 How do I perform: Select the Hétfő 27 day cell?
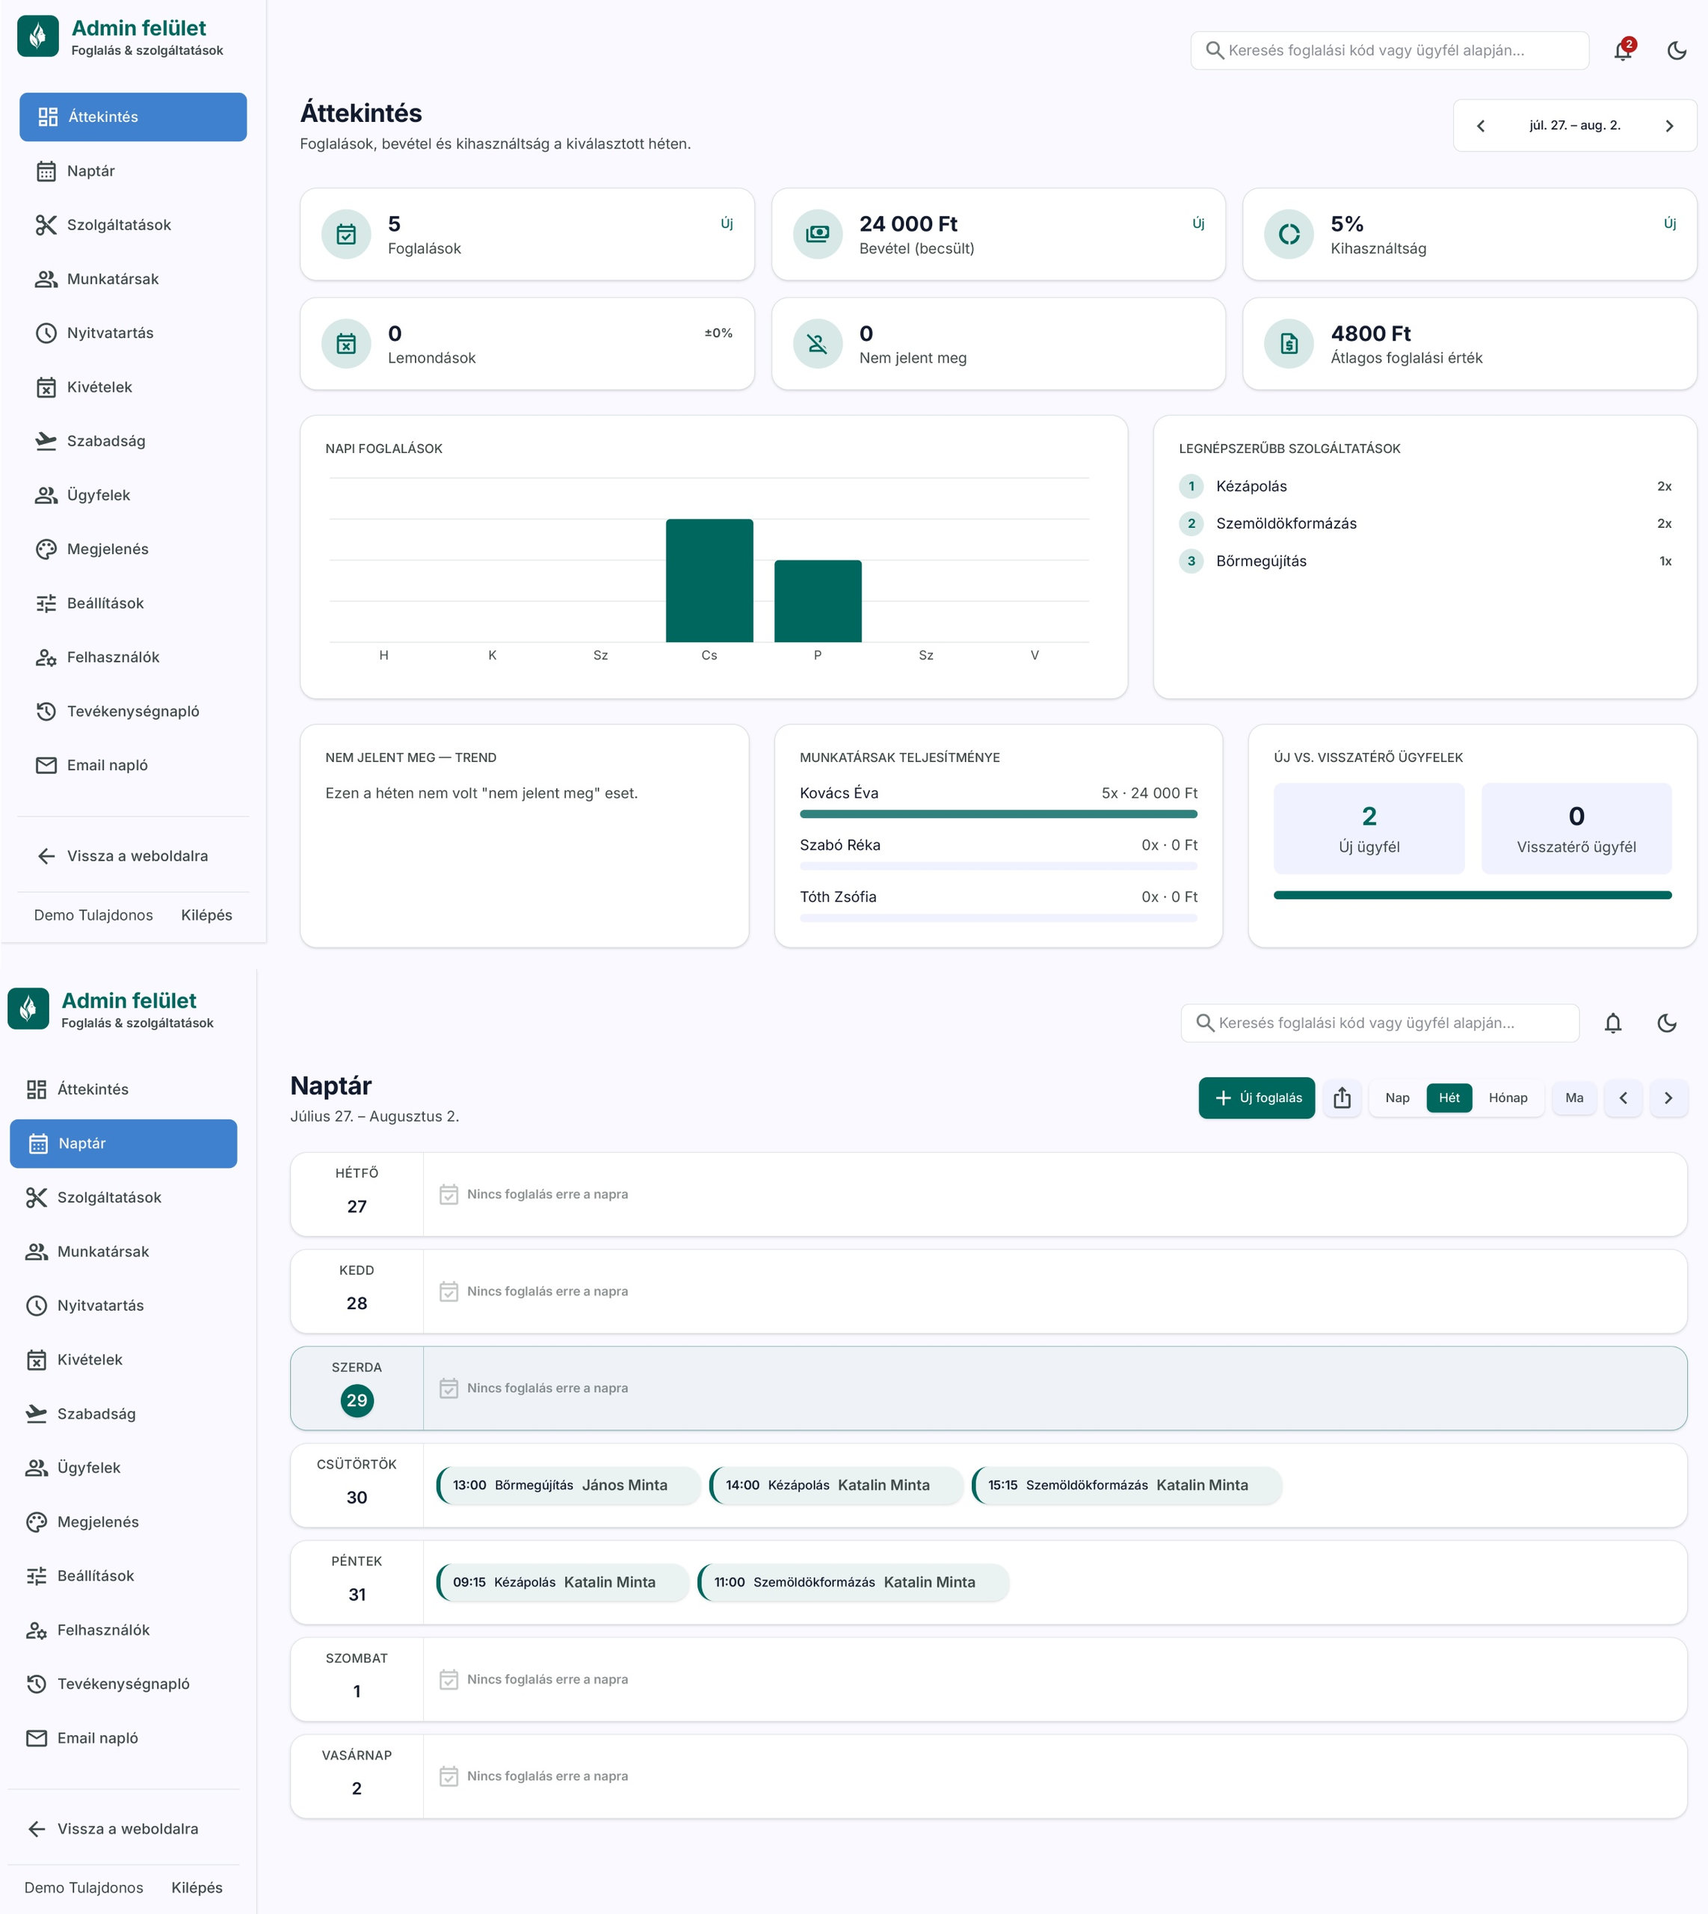(357, 1195)
